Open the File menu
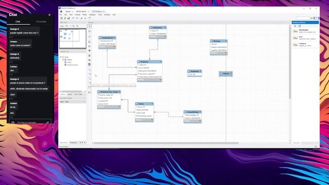The width and height of the screenshot is (329, 185). [61, 15]
